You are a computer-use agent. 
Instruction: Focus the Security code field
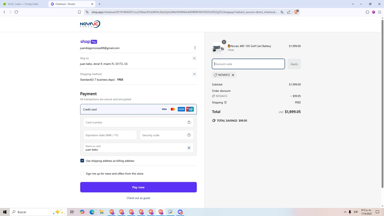(x=167, y=135)
